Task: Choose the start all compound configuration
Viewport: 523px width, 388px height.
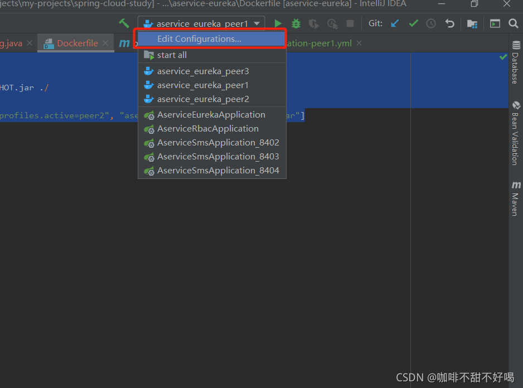Action: (212, 55)
